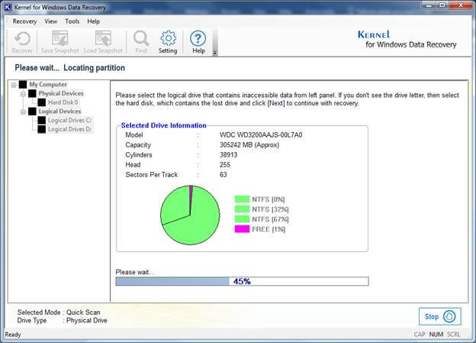Click the My Computer icon in tree
Image resolution: width=476 pixels, height=343 pixels.
(23, 85)
